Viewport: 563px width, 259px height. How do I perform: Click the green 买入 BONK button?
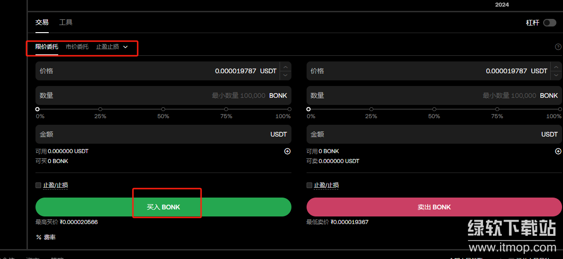tap(163, 207)
